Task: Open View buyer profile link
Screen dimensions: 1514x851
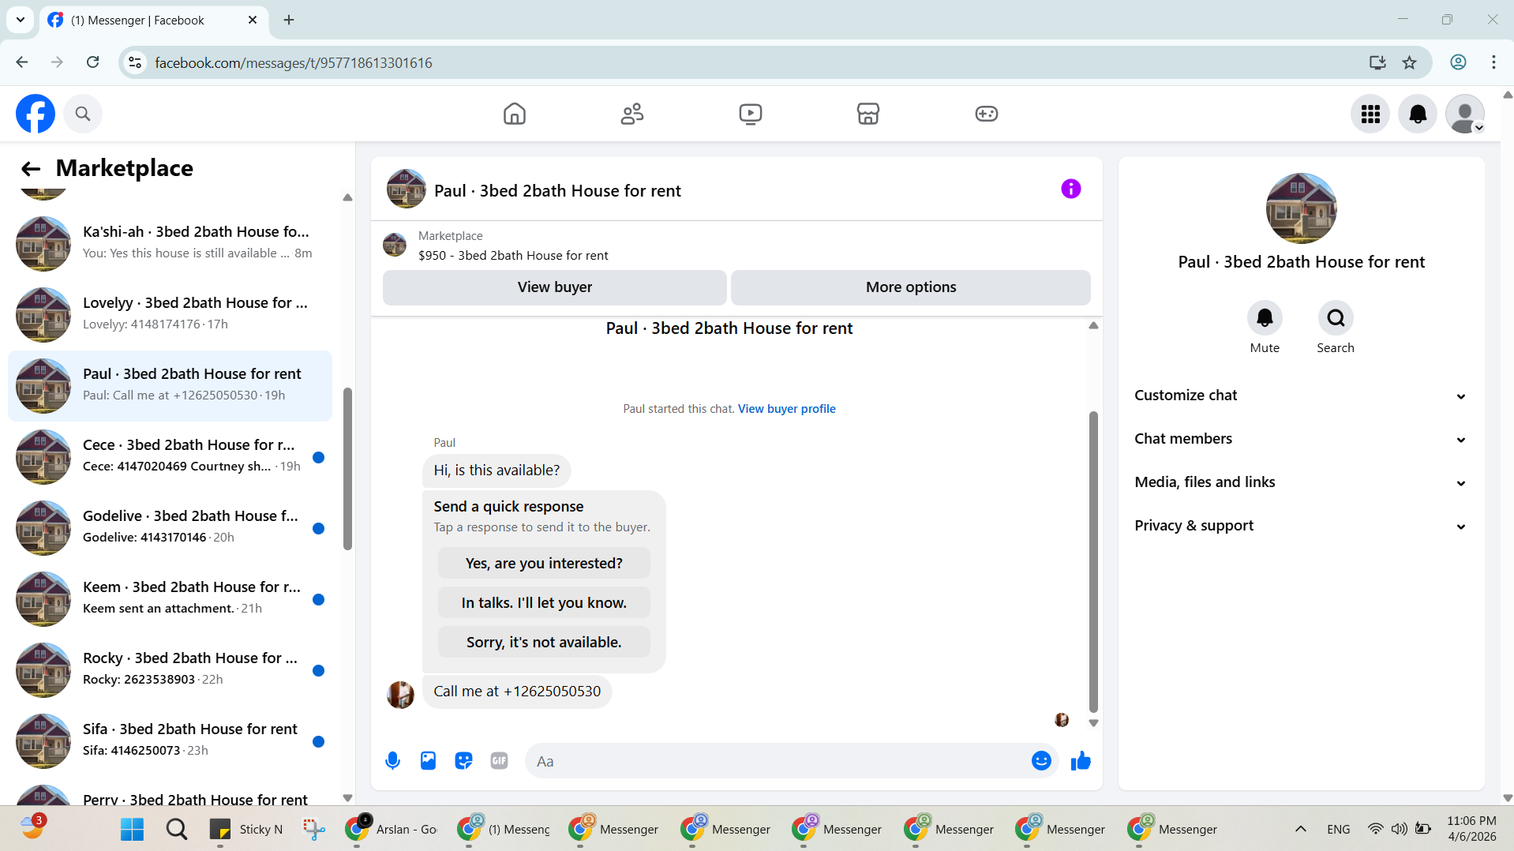Action: pos(786,409)
